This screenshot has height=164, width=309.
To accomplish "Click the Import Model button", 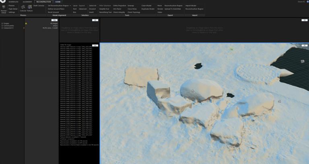I will tap(191, 6).
